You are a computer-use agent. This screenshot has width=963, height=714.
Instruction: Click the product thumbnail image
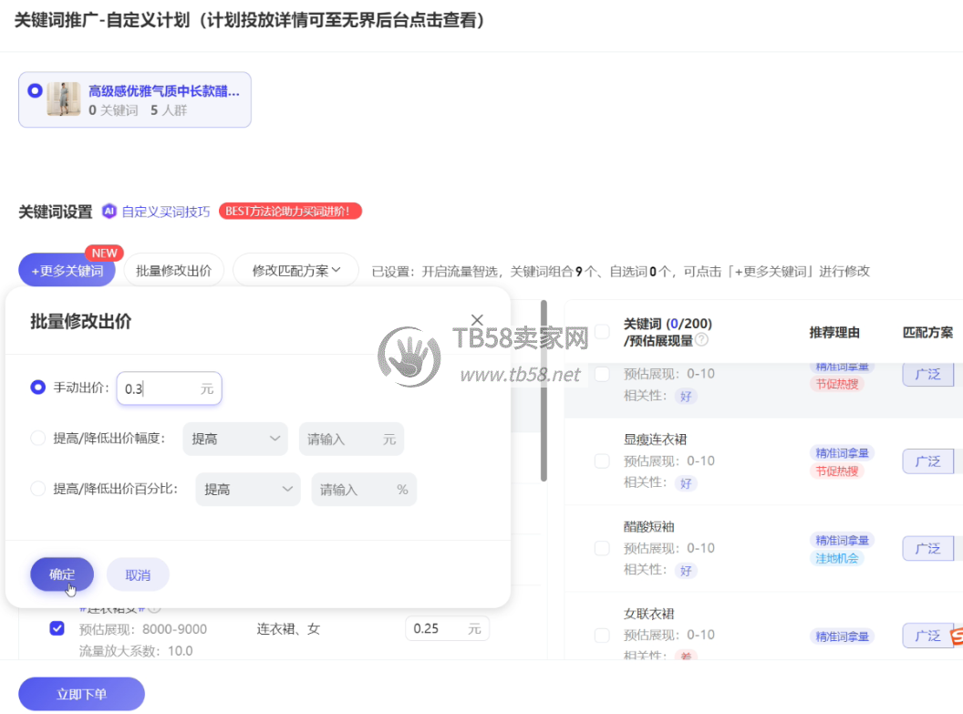click(64, 99)
